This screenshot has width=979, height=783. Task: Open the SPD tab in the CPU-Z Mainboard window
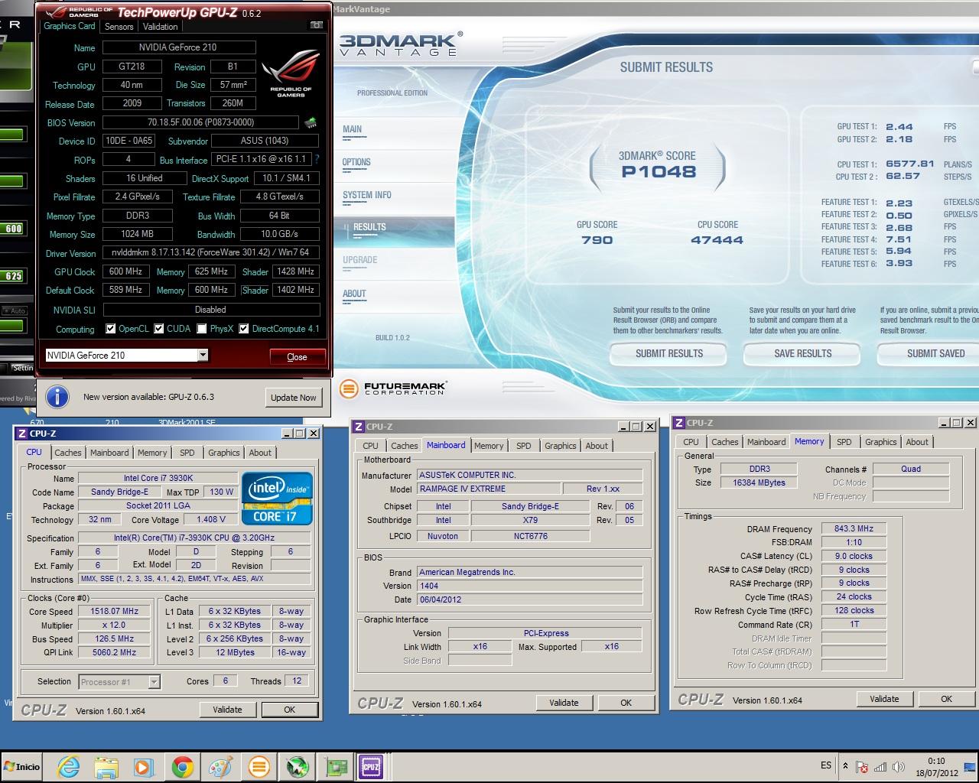524,446
